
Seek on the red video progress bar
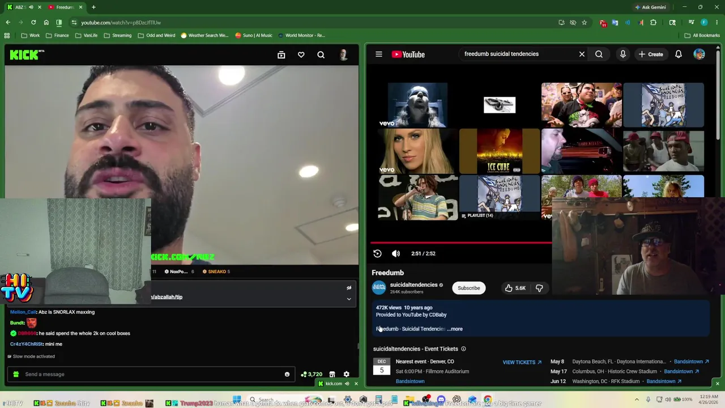461,243
